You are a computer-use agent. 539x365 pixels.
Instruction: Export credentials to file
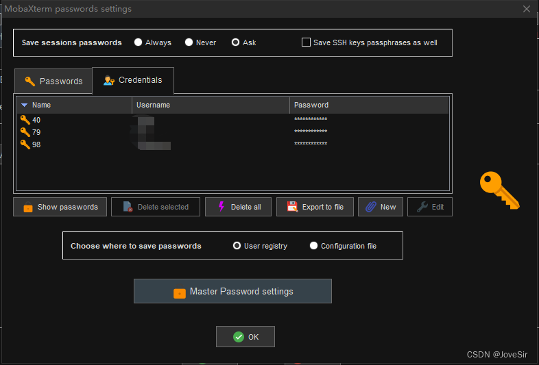(x=315, y=207)
